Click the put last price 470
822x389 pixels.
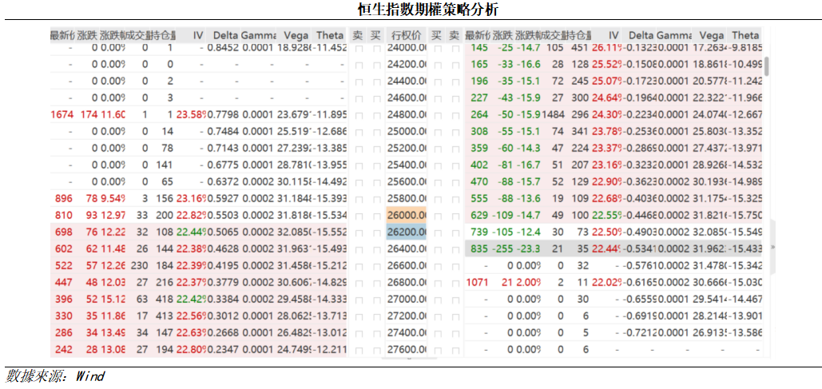pyautogui.click(x=479, y=182)
